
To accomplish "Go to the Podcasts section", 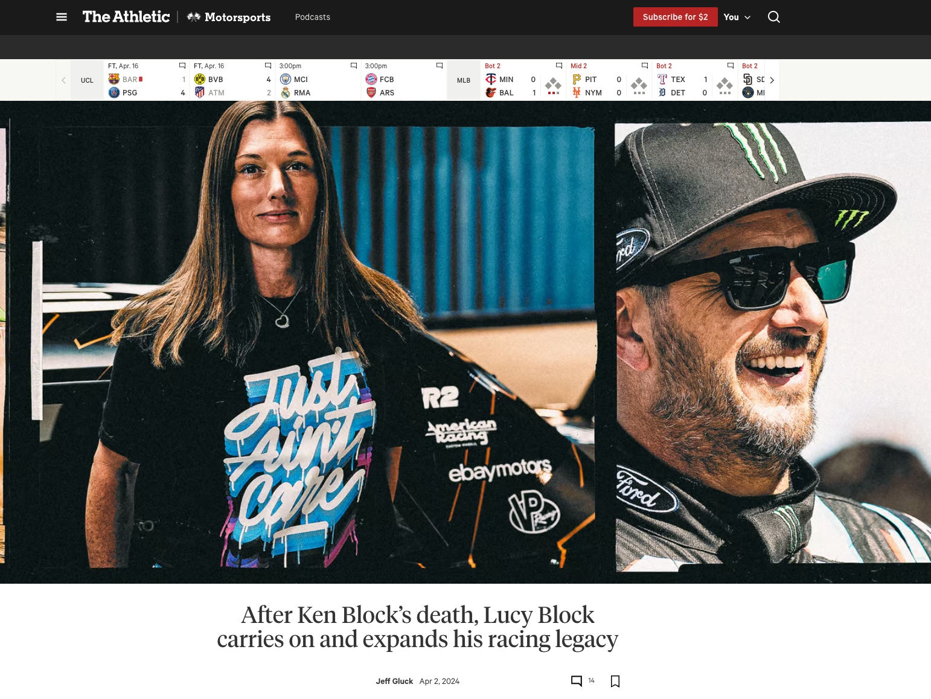I will [313, 17].
